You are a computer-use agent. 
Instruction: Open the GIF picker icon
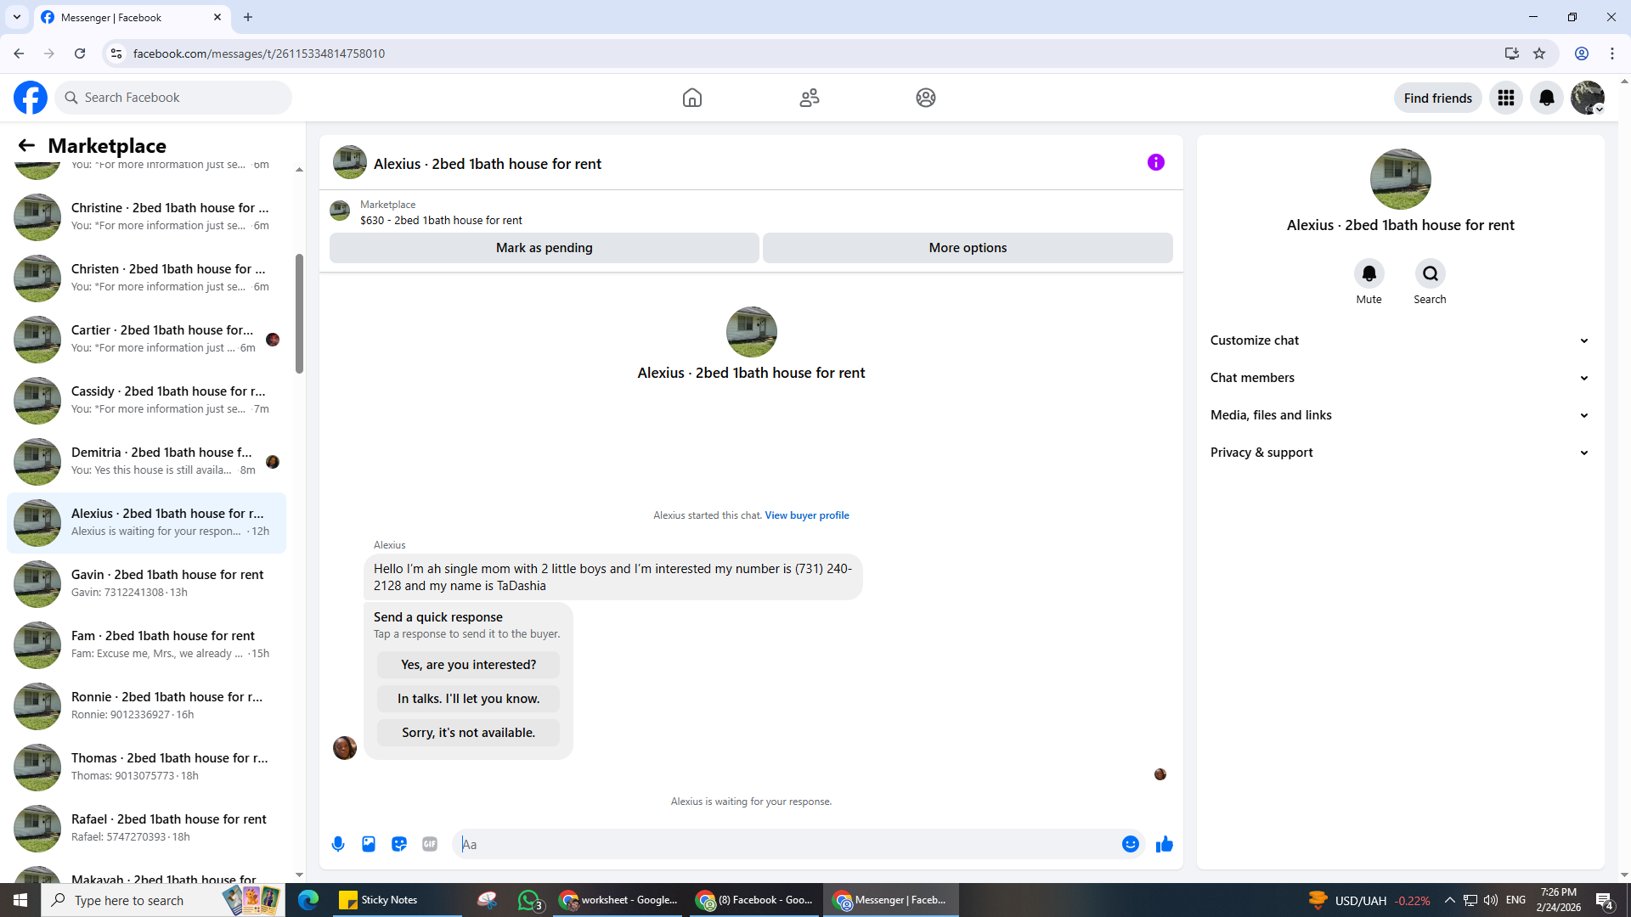point(430,844)
